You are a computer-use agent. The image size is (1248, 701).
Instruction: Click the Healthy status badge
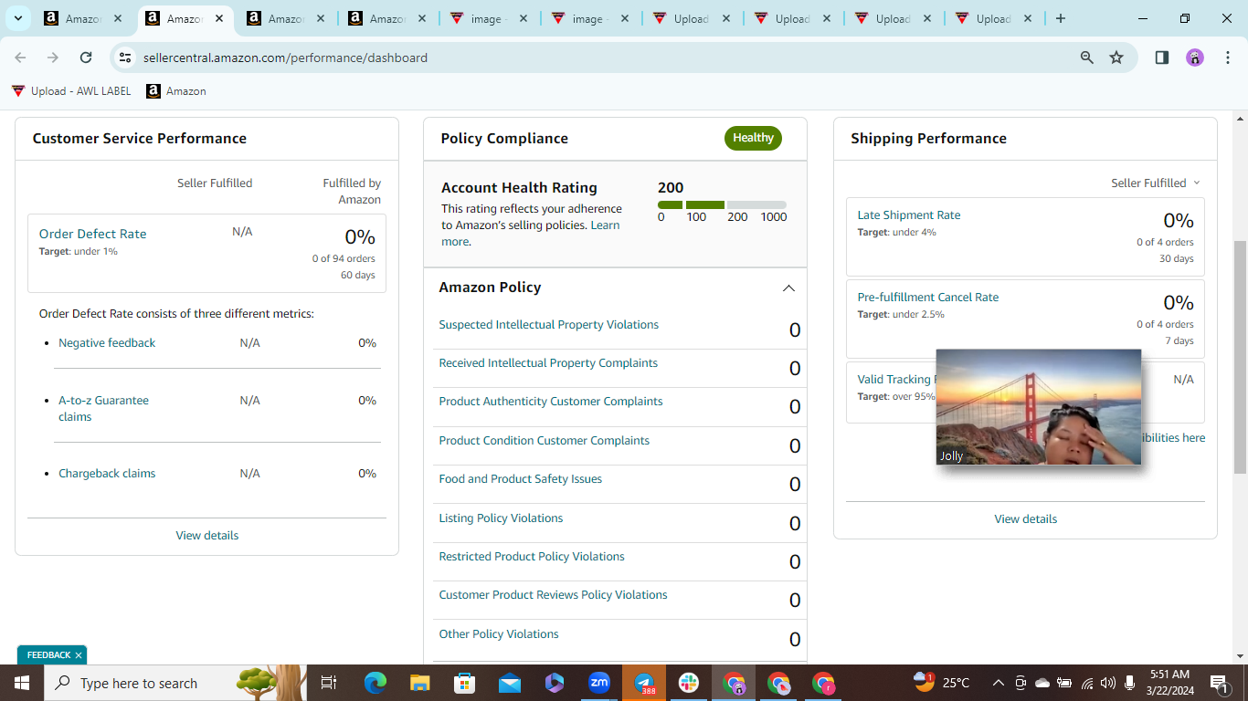pyautogui.click(x=753, y=138)
